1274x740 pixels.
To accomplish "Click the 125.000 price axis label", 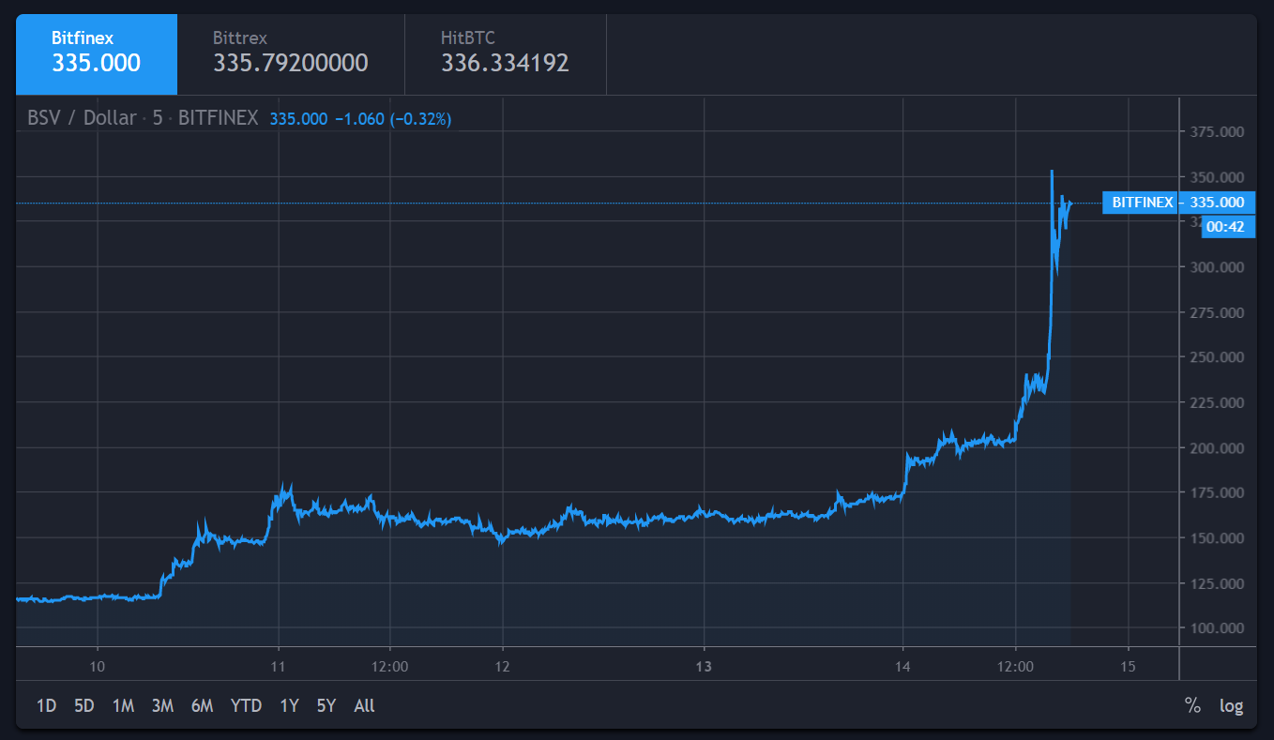I will (1217, 582).
